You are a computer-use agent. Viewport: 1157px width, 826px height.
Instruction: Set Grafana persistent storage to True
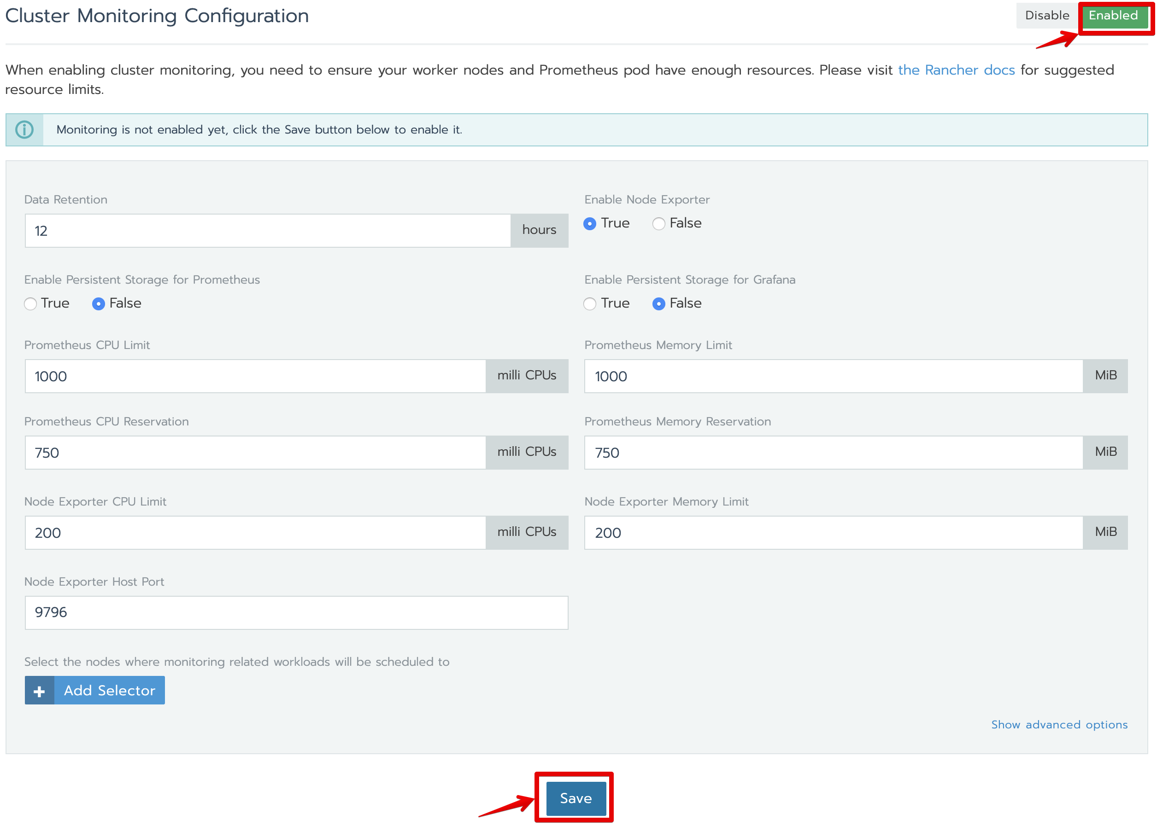pos(589,303)
